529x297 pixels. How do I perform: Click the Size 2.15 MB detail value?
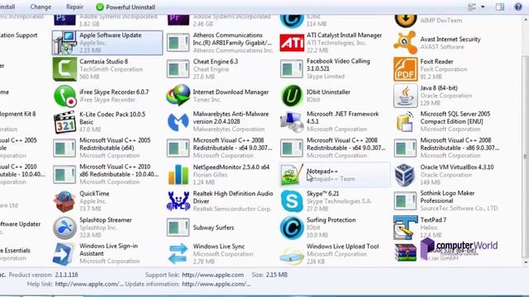click(277, 275)
